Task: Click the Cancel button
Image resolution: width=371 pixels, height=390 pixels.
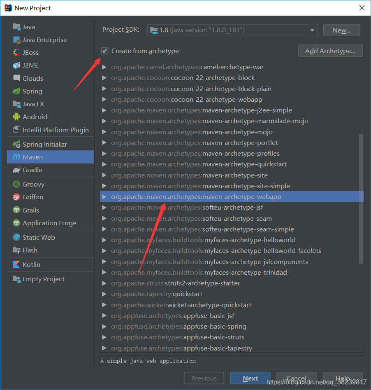Action: [297, 378]
